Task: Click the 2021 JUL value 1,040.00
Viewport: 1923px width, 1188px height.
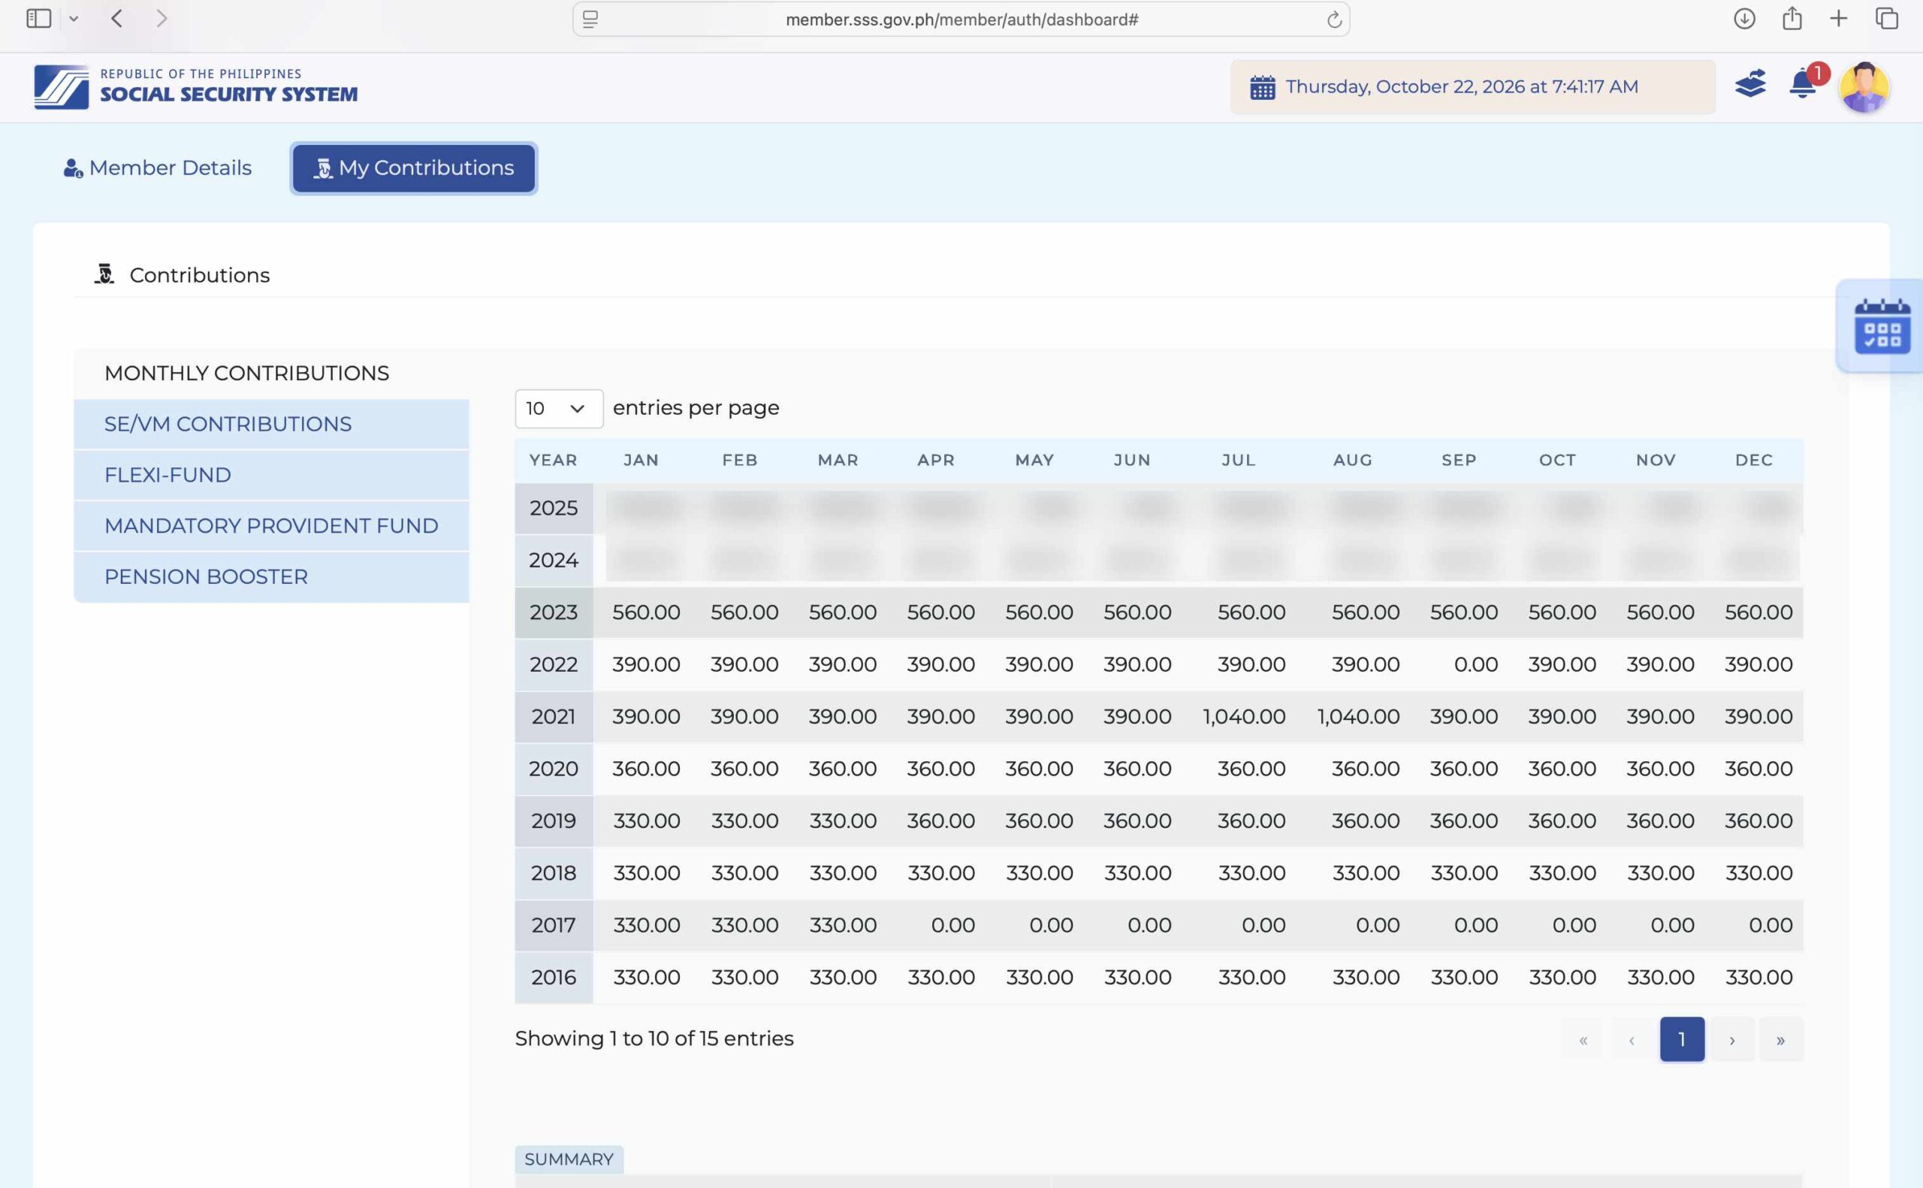Action: [1244, 717]
